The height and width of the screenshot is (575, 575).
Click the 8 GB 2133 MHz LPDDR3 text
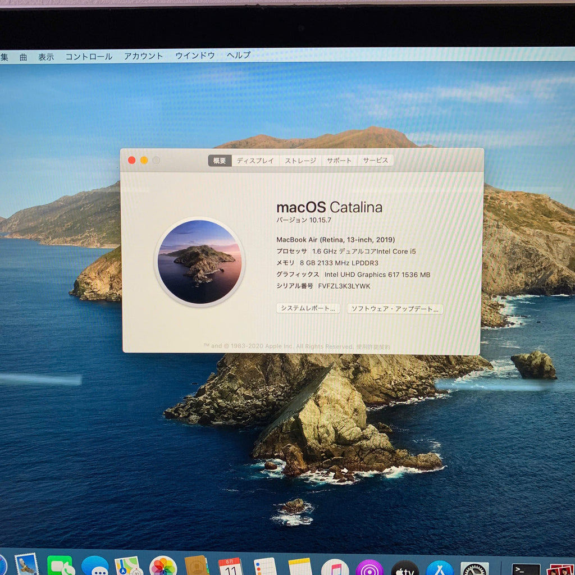339,263
